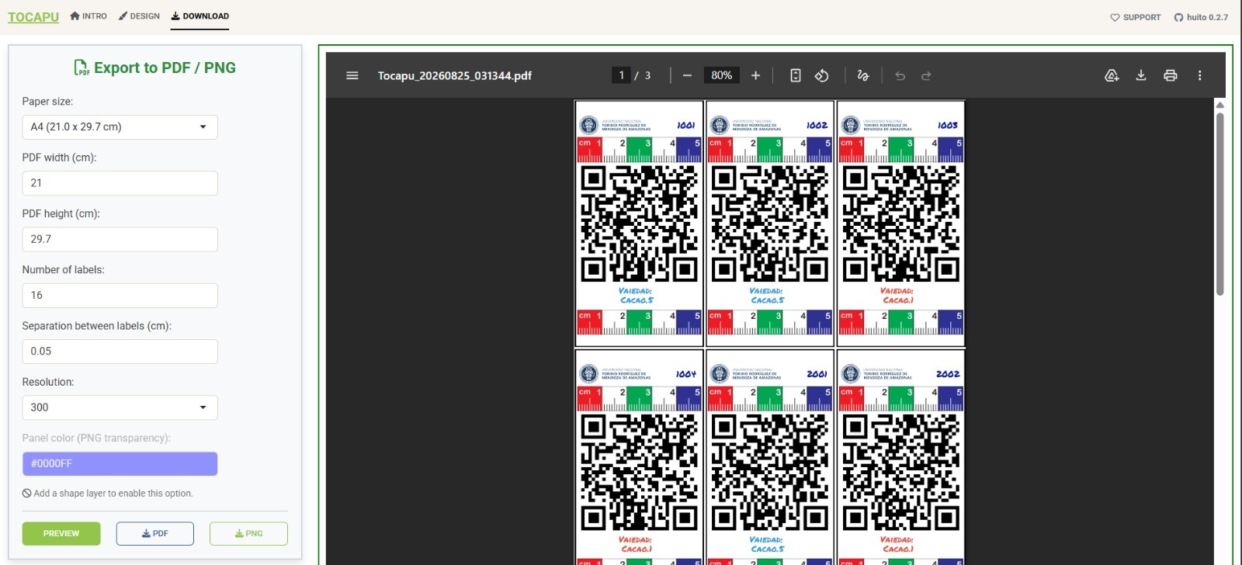
Task: Click the scrollbar up arrow in PDF viewer
Action: [x=1220, y=105]
